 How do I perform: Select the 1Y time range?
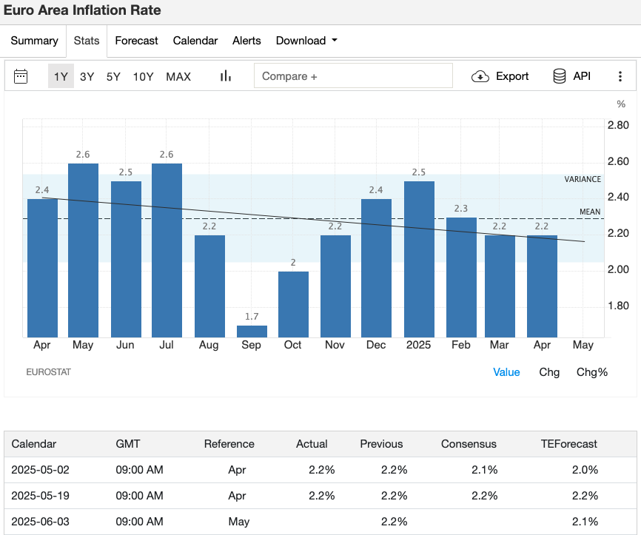(61, 76)
